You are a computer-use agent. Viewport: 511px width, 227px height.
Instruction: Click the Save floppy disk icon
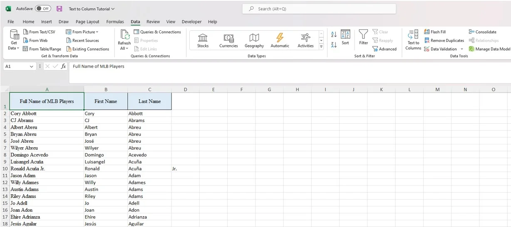[x=59, y=9]
